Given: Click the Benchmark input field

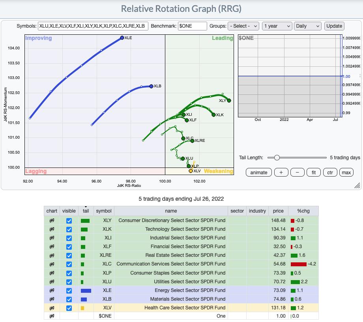Looking at the screenshot, I should pyautogui.click(x=192, y=26).
